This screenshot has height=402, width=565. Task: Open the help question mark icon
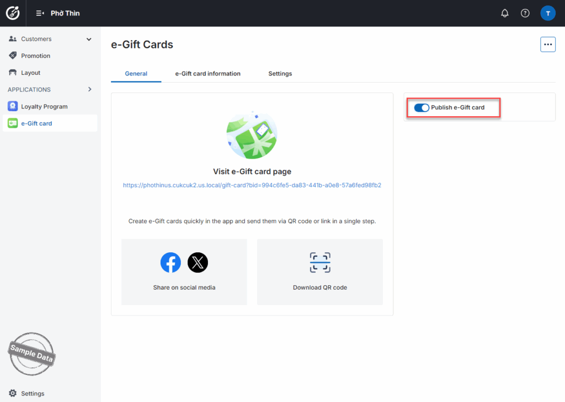[525, 13]
